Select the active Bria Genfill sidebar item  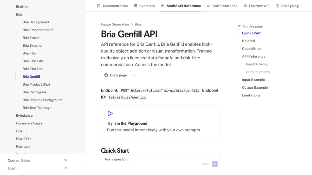(31, 76)
